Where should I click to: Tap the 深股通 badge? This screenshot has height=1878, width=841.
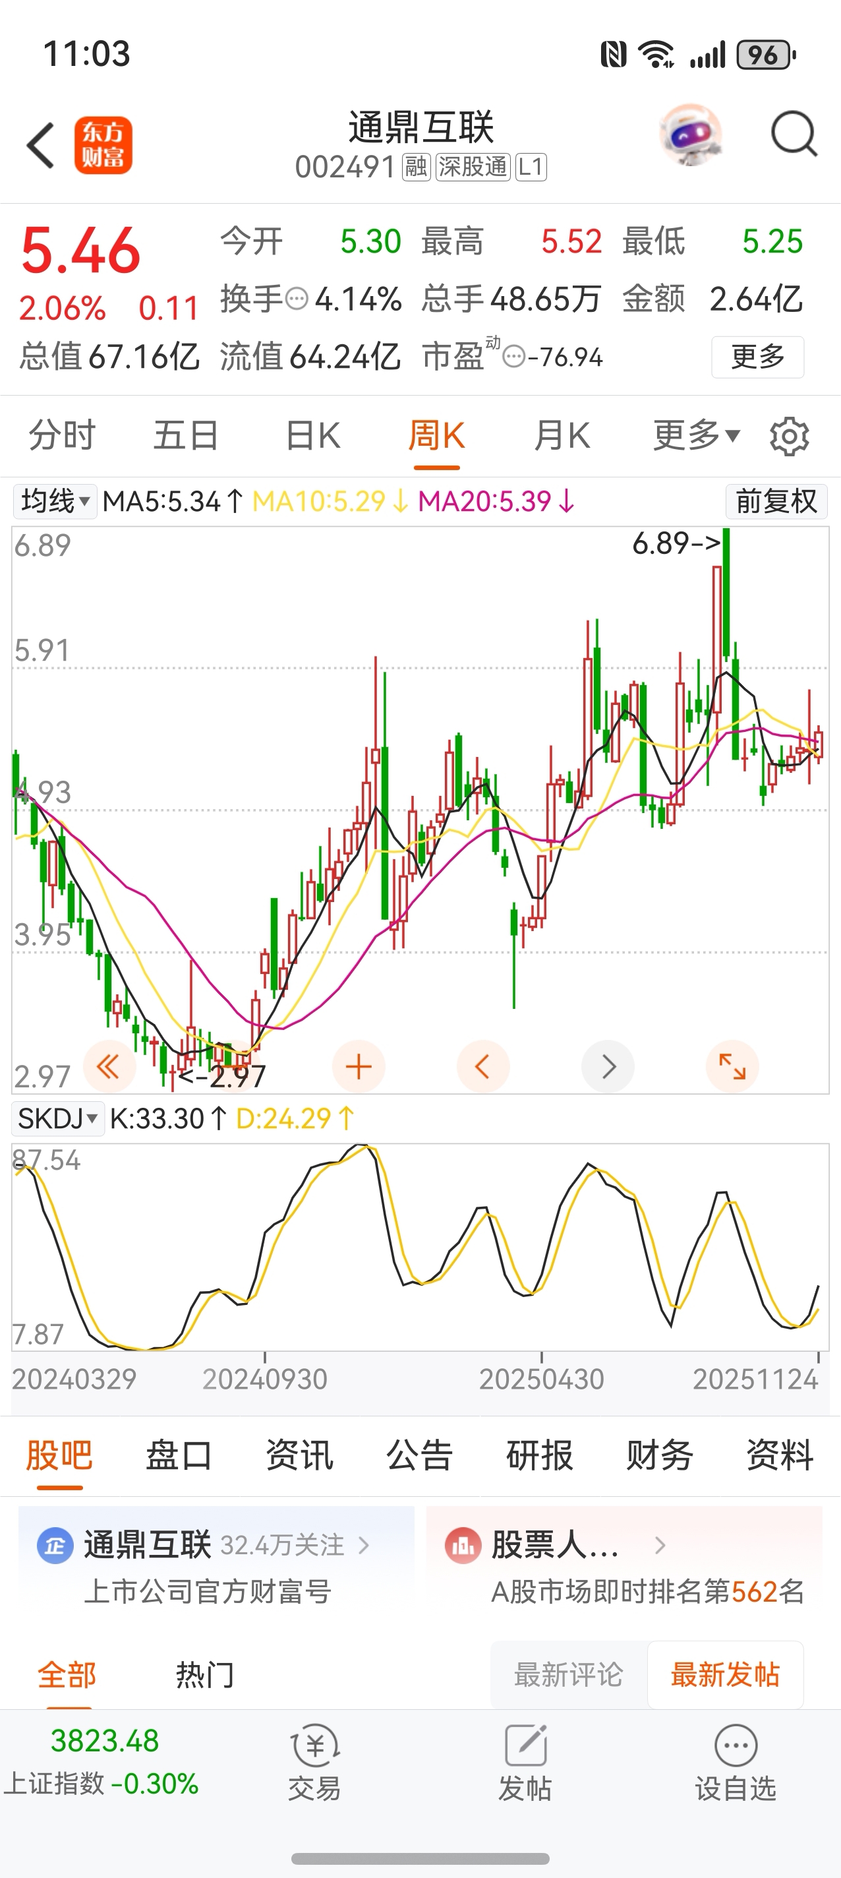[473, 167]
